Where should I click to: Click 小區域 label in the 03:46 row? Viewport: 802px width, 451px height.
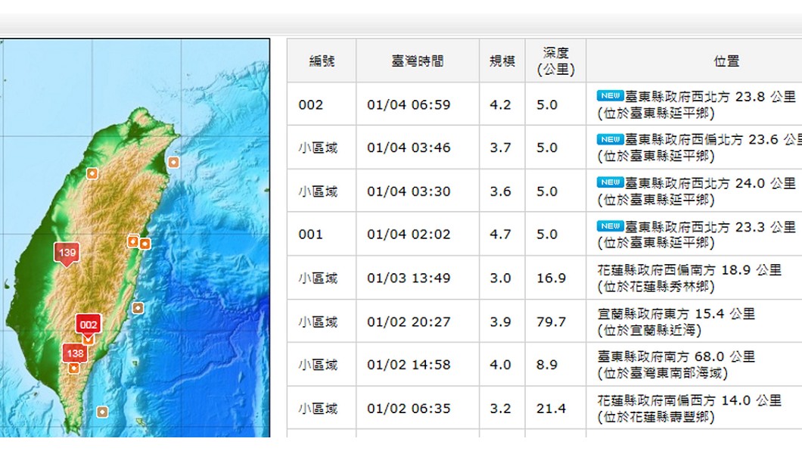[x=318, y=148]
